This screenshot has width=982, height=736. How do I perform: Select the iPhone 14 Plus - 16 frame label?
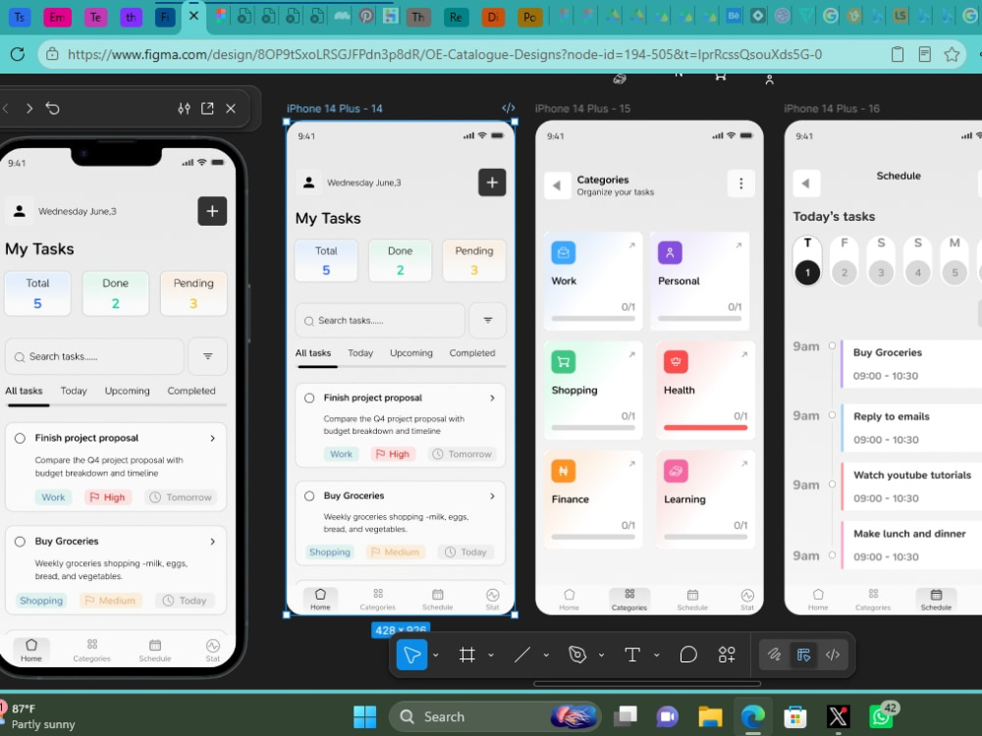(832, 109)
